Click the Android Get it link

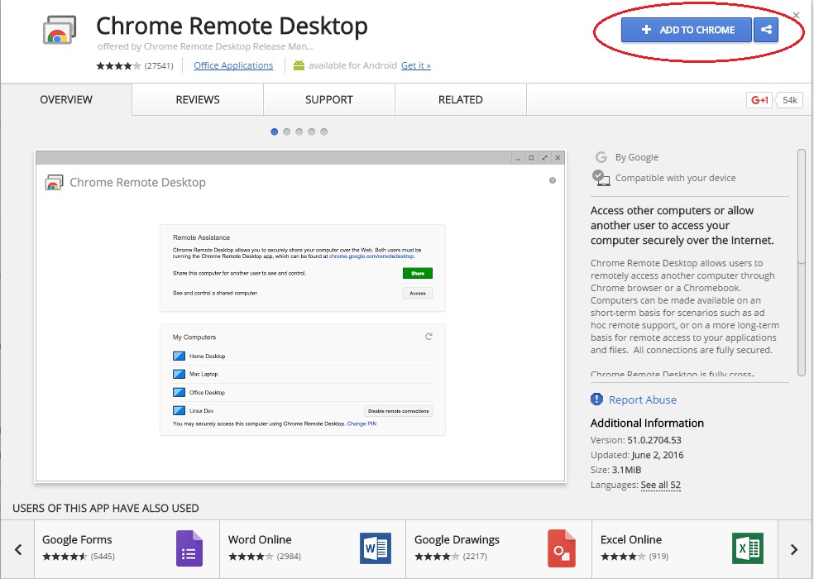tap(416, 65)
